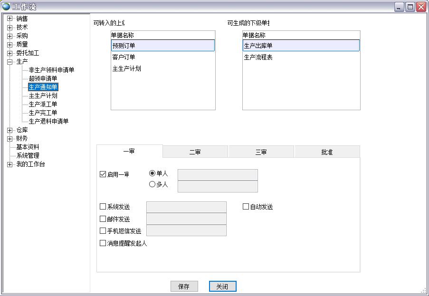Click the workflow app icon in title bar

point(6,6)
